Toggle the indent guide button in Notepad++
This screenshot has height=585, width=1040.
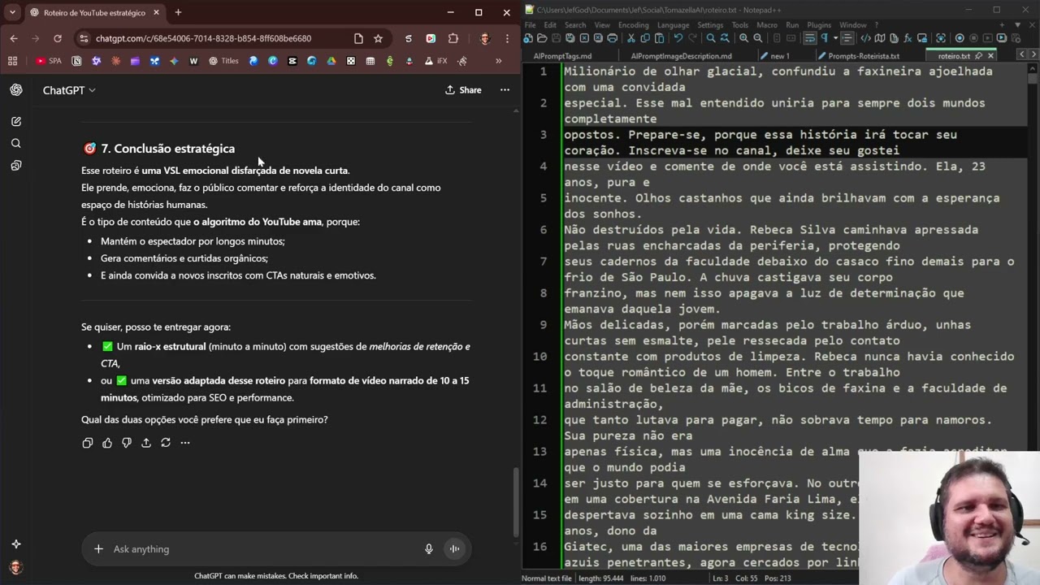(847, 38)
